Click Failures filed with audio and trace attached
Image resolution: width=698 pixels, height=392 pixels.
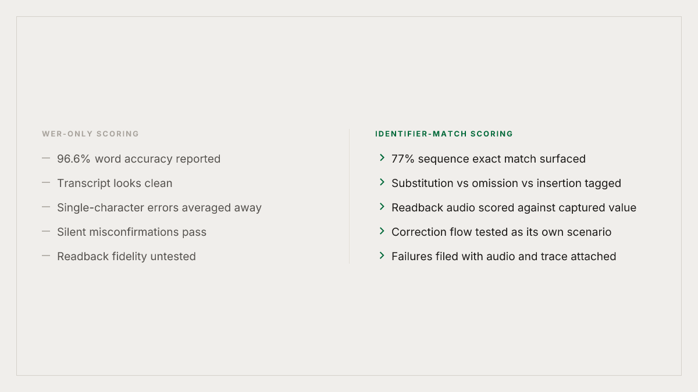click(x=504, y=256)
